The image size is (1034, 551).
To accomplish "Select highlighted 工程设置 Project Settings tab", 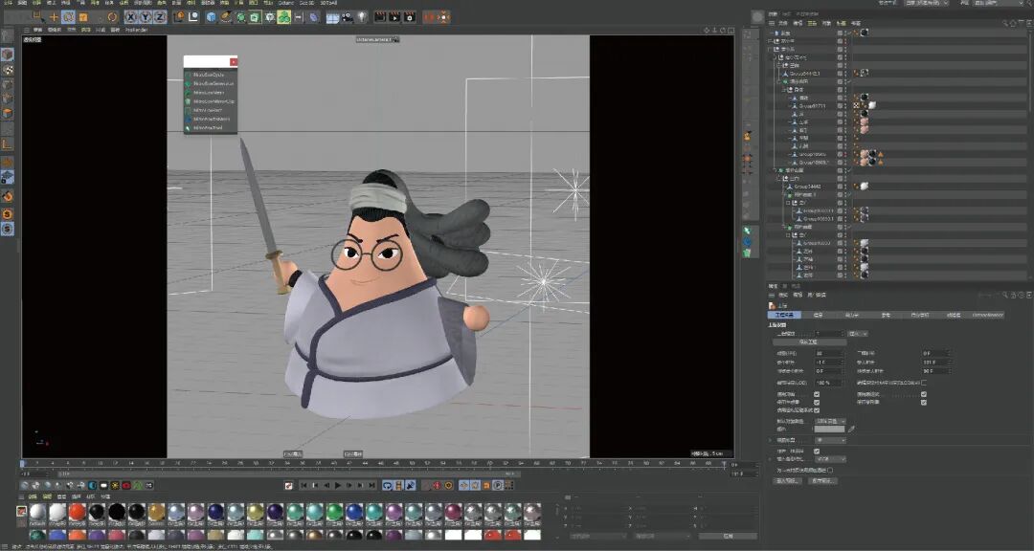I will [784, 315].
